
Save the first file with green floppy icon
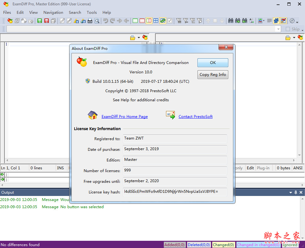tap(40, 21)
